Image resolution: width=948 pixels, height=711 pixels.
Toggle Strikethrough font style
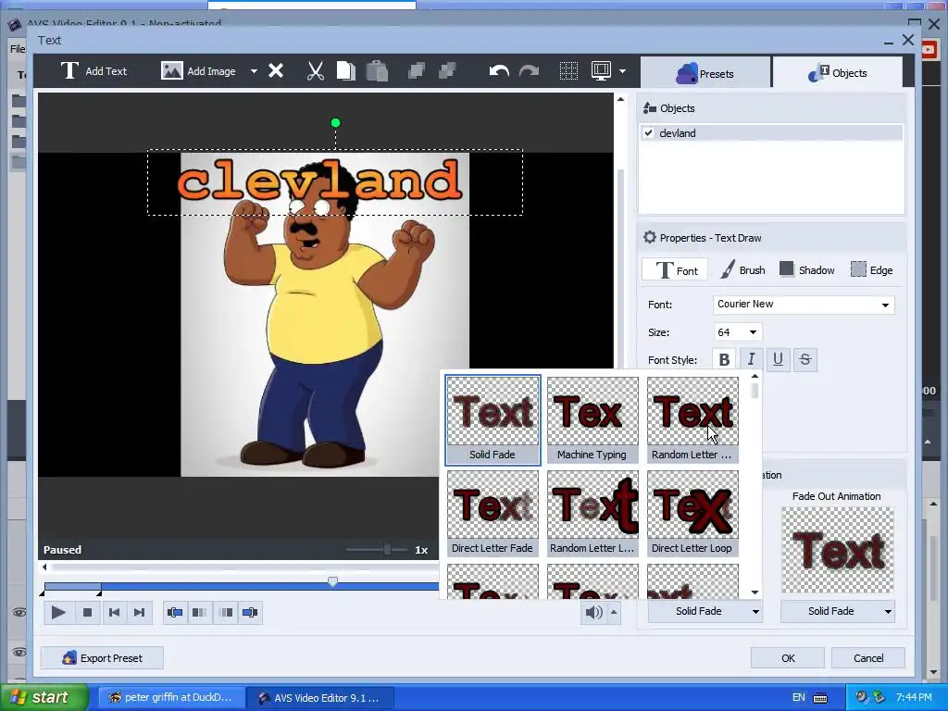point(805,360)
